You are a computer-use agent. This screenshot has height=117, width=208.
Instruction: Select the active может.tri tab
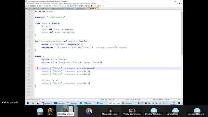click(x=93, y=8)
